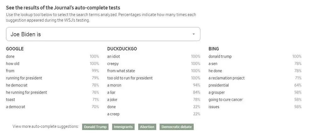The image size is (333, 135).
Task: Click "going to cure cancer" under Bing
Action: point(226,100)
